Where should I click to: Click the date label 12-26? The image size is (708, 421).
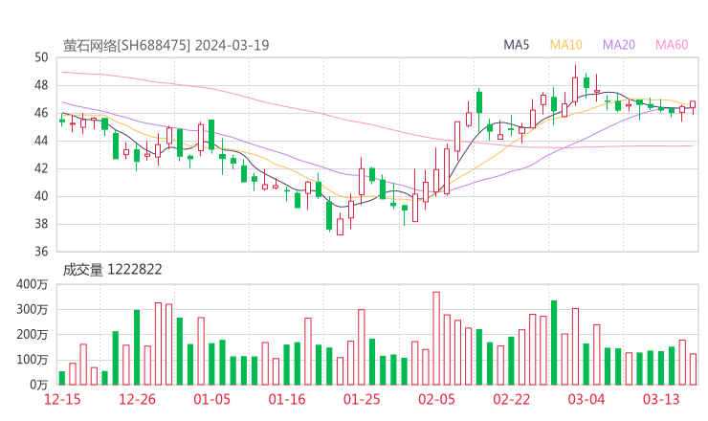click(137, 399)
